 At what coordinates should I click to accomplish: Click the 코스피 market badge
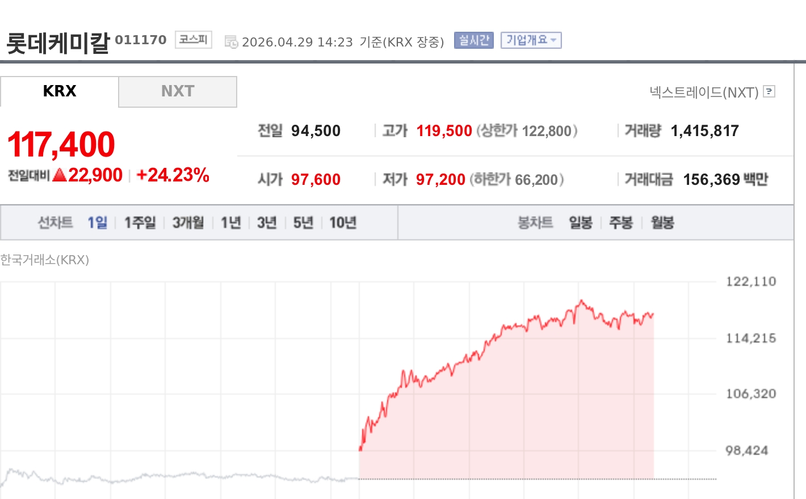[193, 39]
